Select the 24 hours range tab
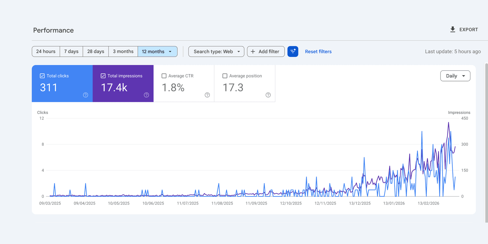The width and height of the screenshot is (488, 244). (46, 52)
